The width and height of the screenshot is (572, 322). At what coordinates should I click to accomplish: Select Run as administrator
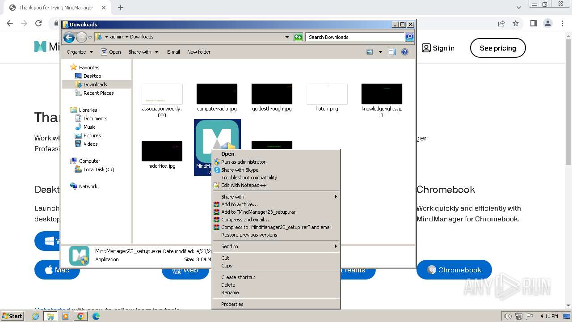276,162
